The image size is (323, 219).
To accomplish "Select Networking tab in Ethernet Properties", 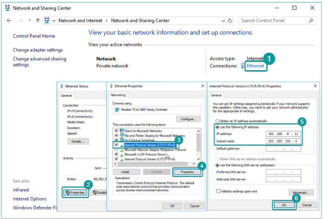I will click(x=118, y=95).
